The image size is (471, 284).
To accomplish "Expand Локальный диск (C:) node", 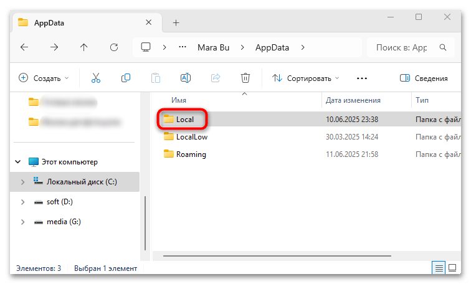I will click(23, 182).
